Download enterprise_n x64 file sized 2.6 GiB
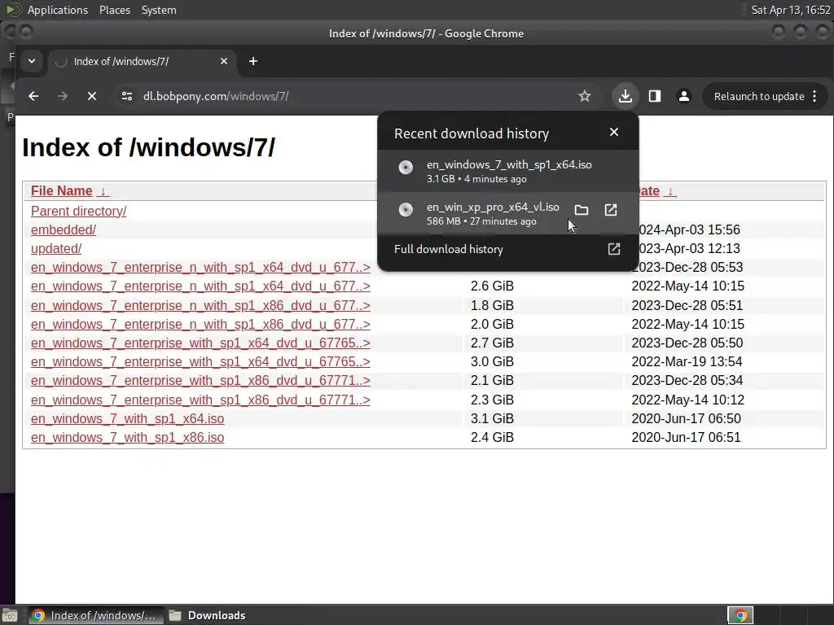This screenshot has height=625, width=834. coord(200,286)
